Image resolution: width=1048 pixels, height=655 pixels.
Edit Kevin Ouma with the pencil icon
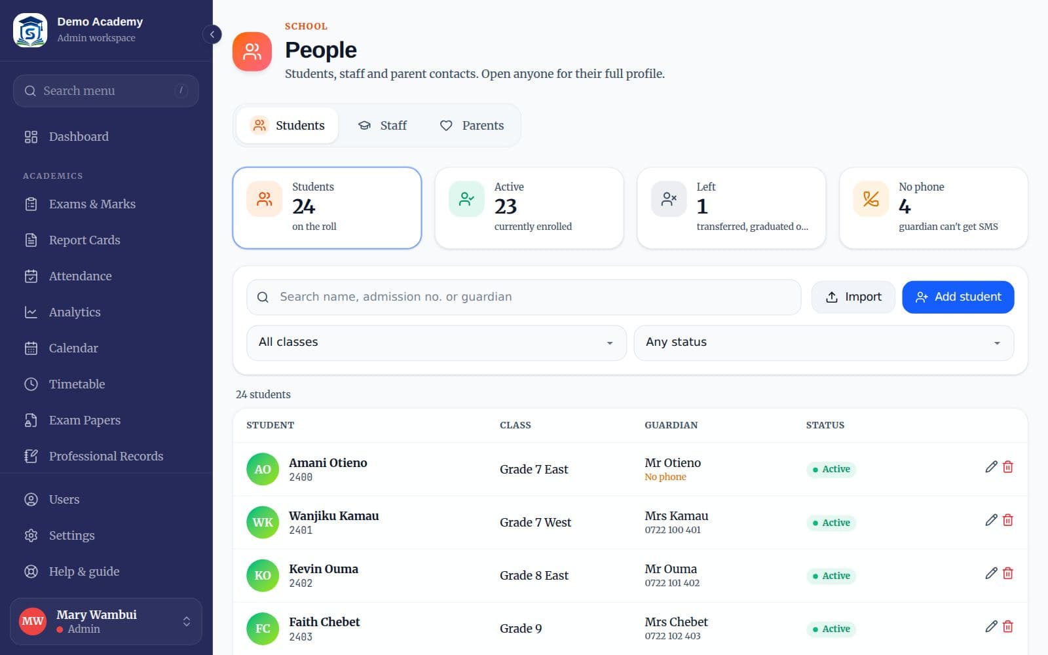click(x=991, y=573)
